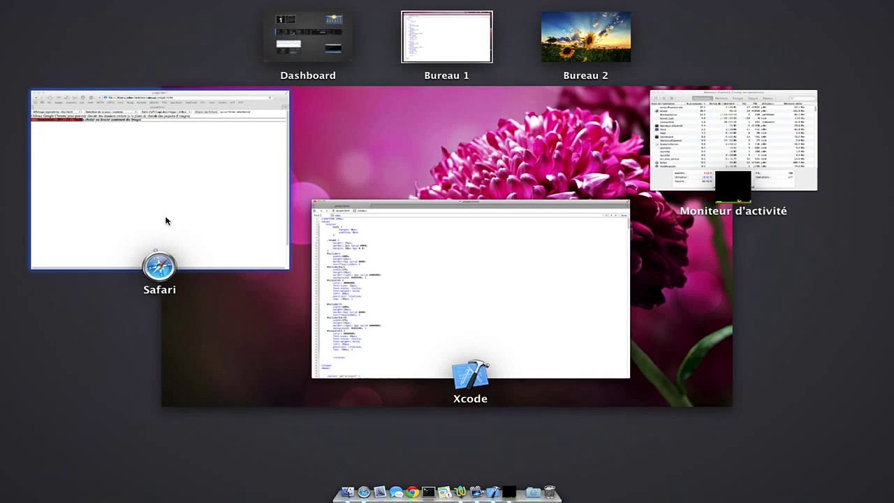This screenshot has width=894, height=503.
Task: Switch to the Bureau 2 sunflower desktop
Action: click(586, 37)
